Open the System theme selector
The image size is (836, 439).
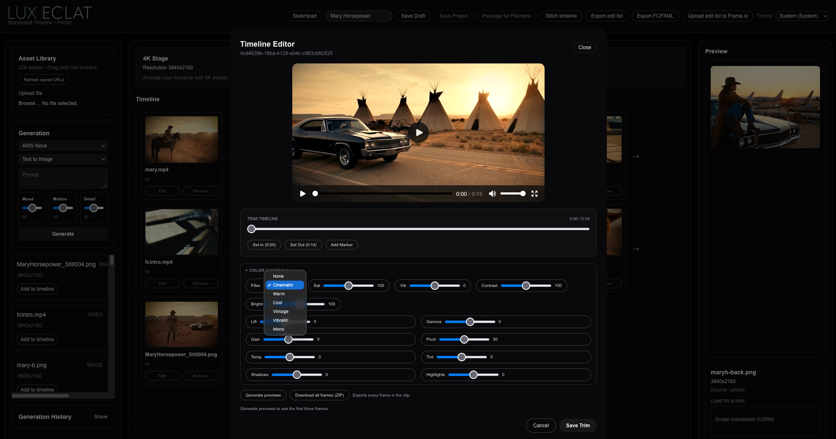point(802,16)
